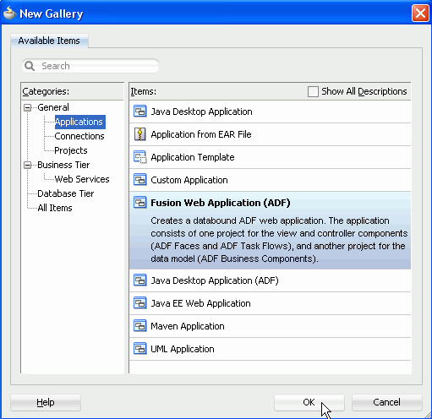Select Projects in the categories tree
Viewport: 432px width, 419px height.
pos(71,150)
